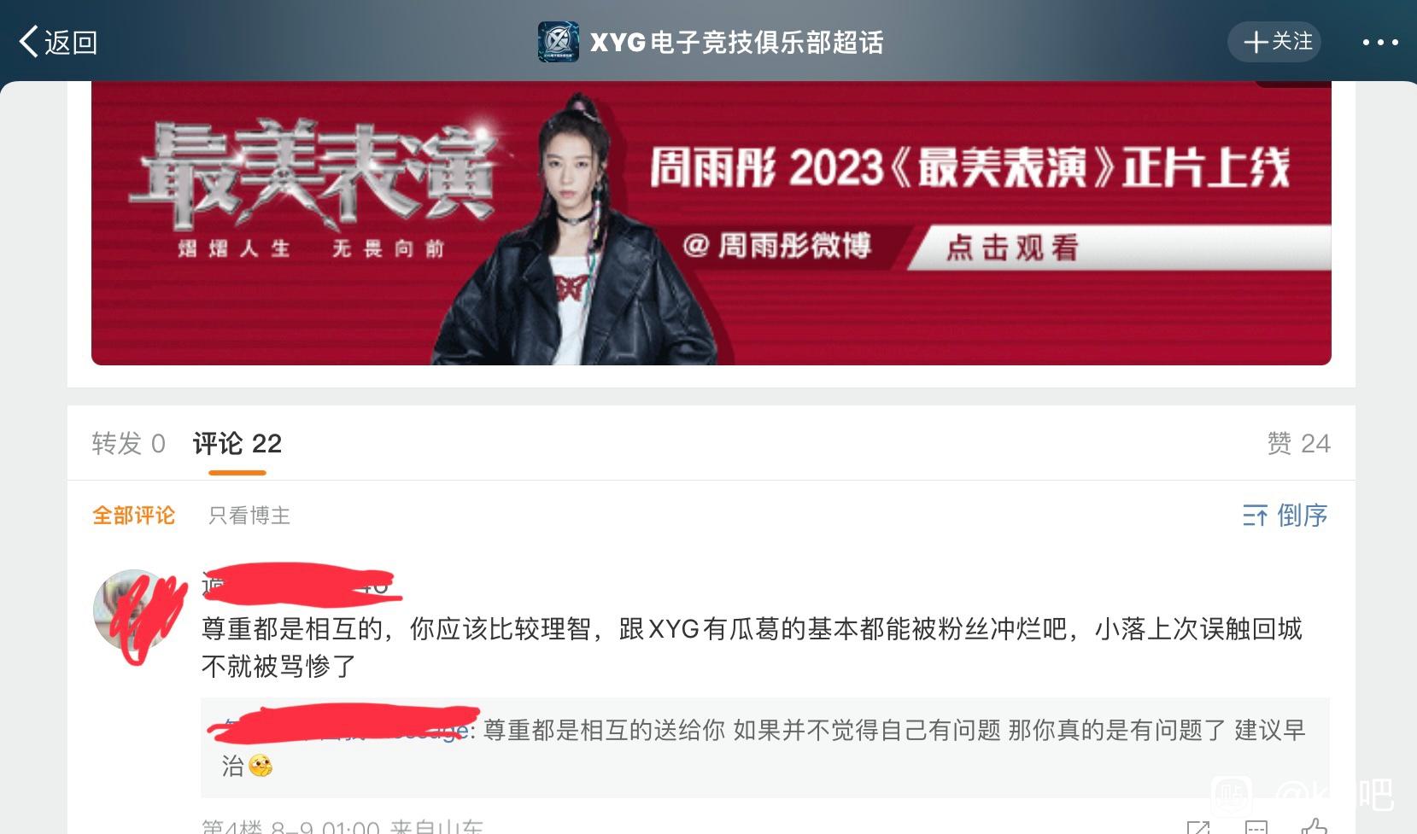Open the 最美表演 advertisement banner

pyautogui.click(x=711, y=223)
